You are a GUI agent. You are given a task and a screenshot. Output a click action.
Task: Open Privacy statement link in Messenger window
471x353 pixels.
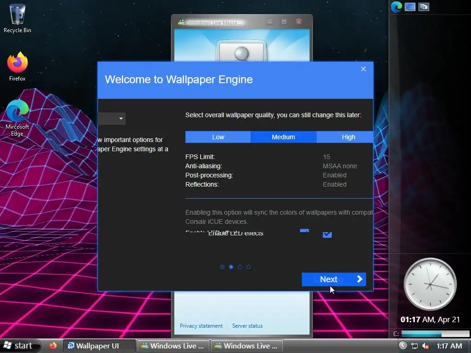point(201,326)
